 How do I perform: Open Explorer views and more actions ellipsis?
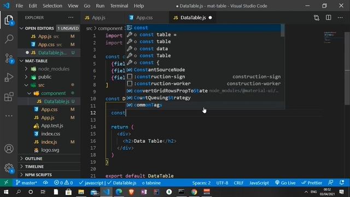point(71,18)
